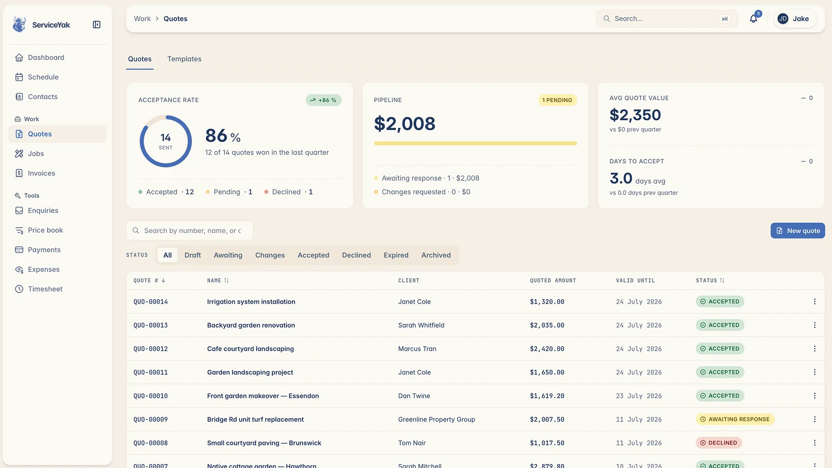
Task: Filter quotes by Accepted status
Action: 313,255
